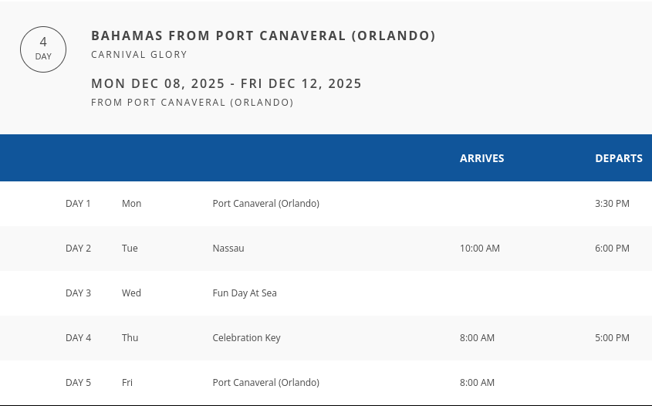Viewport: 652px width, 406px height.
Task: Select the Fun Day At Sea entry
Action: coord(244,293)
